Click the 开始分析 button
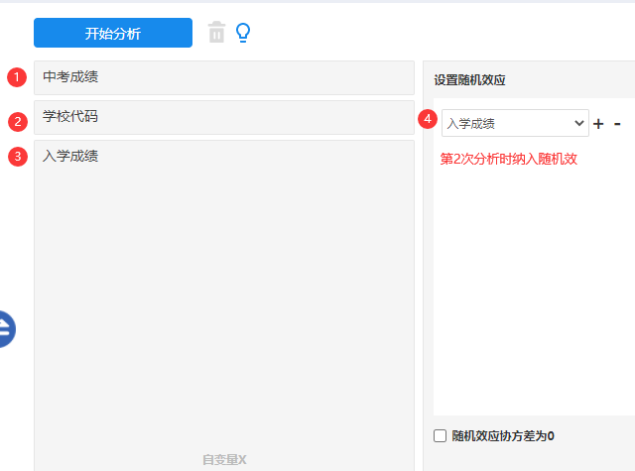 point(112,33)
